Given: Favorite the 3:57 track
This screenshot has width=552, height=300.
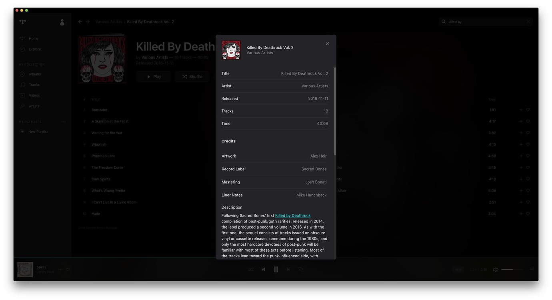Looking at the screenshot, I should (x=528, y=133).
